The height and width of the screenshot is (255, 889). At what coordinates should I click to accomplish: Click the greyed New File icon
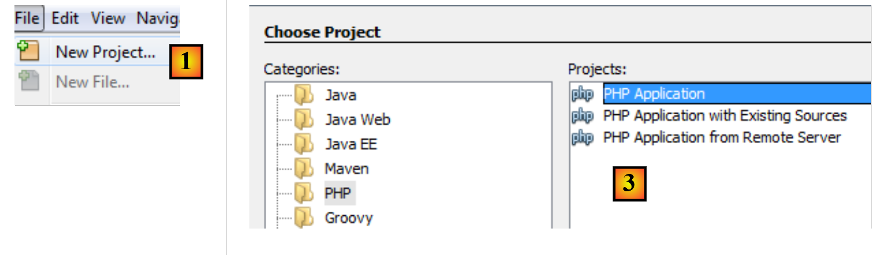click(27, 81)
